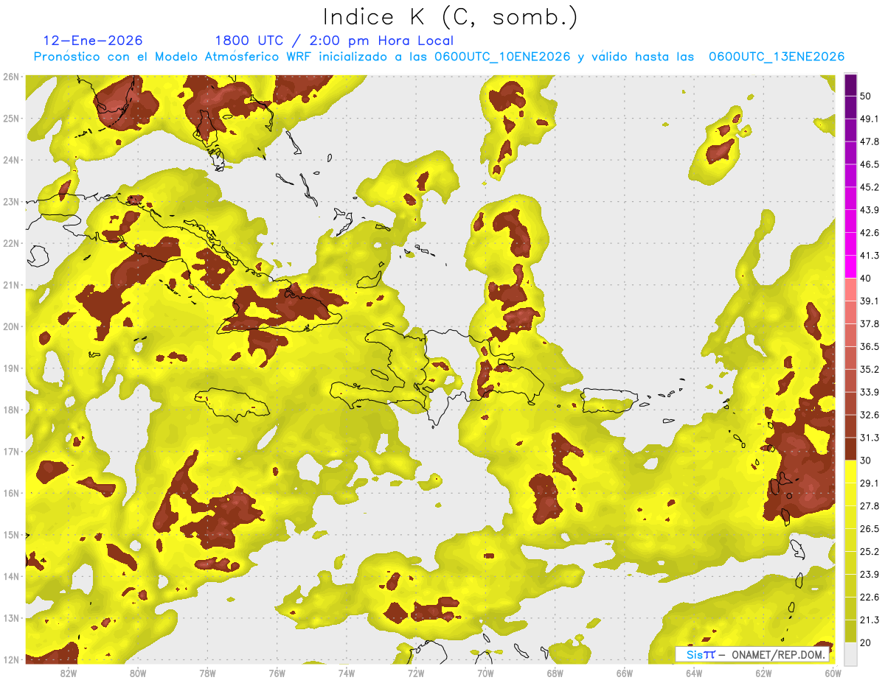
Task: Select the '33.9' color scale value
Action: point(870,393)
